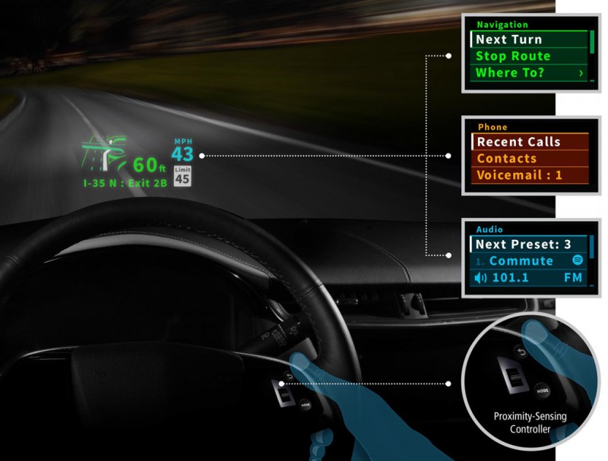
Task: Click the speed Limit 45 sign
Action: click(x=182, y=175)
